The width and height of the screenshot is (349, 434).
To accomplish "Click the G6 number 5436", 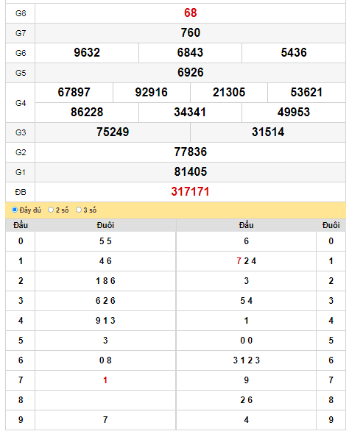I will [294, 52].
